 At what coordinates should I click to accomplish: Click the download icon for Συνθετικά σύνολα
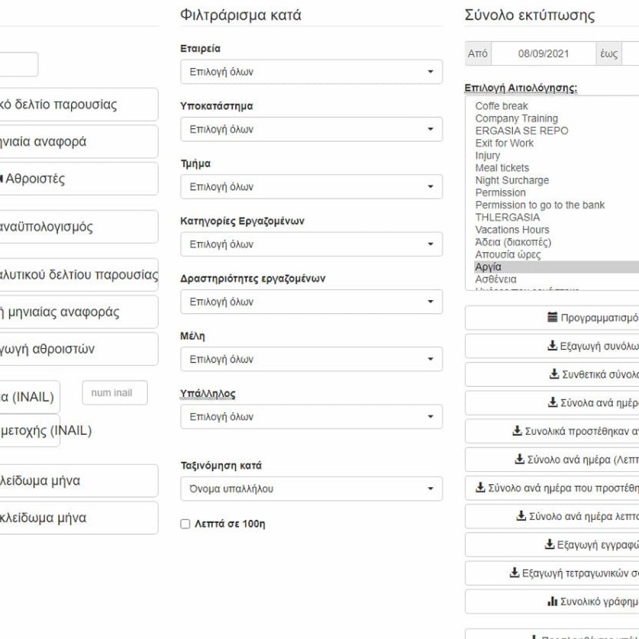[x=554, y=374]
